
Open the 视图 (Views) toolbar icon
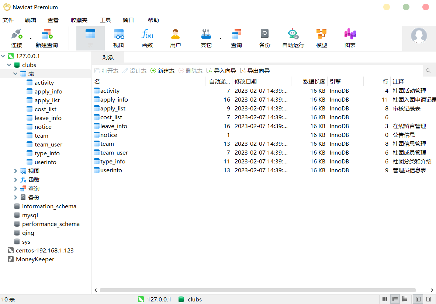coord(119,38)
